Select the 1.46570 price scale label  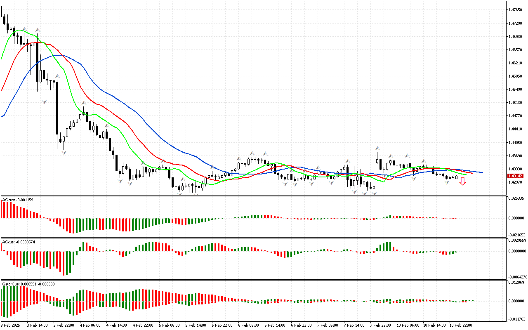(516, 49)
